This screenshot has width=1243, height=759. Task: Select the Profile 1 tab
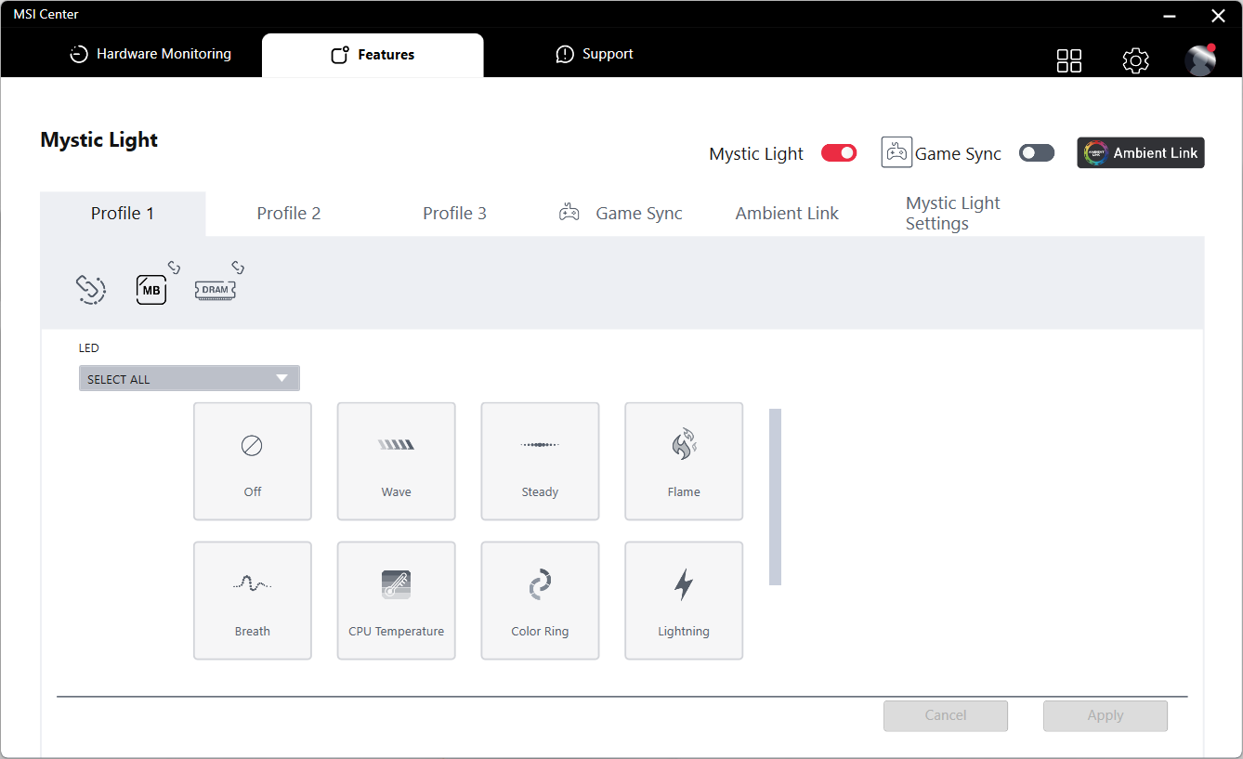pyautogui.click(x=123, y=214)
